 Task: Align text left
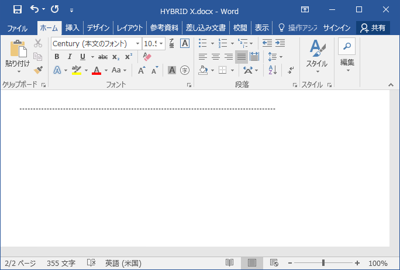pos(203,57)
